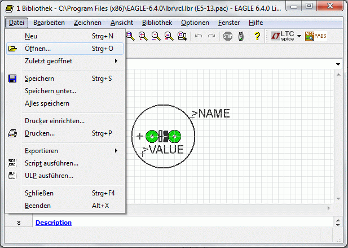This screenshot has height=248, width=348.
Task: Click the zoom out magnifier icon
Action: [x=156, y=36]
